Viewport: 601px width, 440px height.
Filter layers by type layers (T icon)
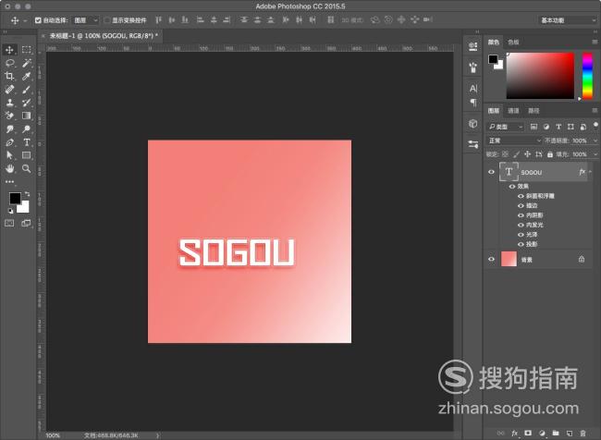click(x=558, y=127)
